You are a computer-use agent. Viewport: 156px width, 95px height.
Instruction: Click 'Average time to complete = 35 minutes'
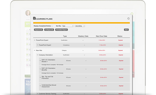[52, 73]
